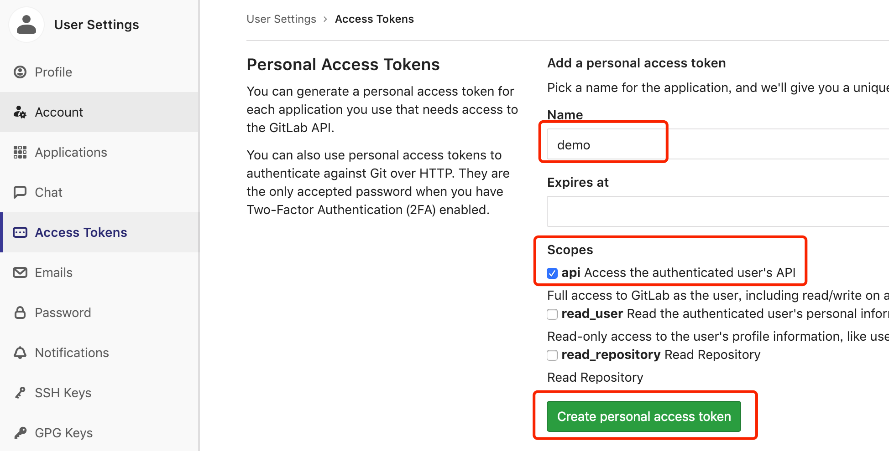Enable the read_user scope checkbox

click(x=552, y=314)
